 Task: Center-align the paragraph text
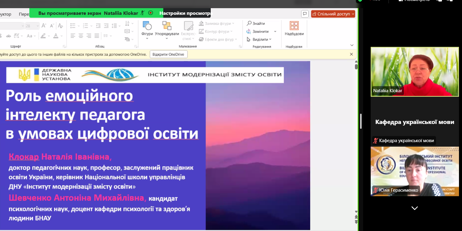81,36
